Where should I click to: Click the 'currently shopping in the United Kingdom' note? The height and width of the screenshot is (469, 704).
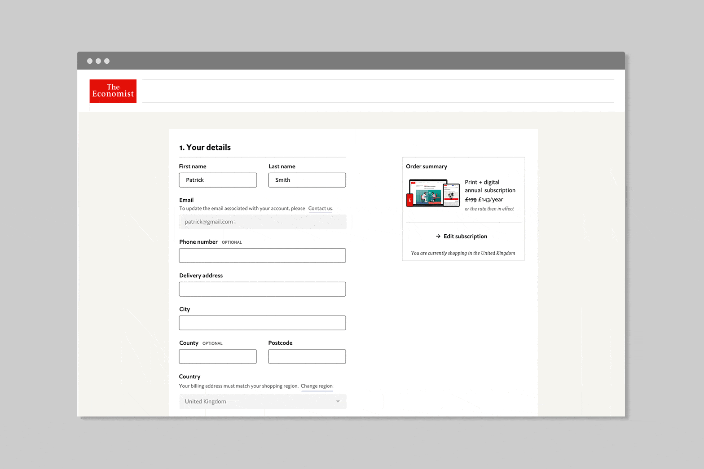point(463,253)
